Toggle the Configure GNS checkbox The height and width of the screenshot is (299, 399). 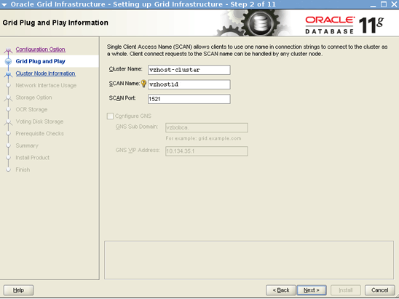110,116
